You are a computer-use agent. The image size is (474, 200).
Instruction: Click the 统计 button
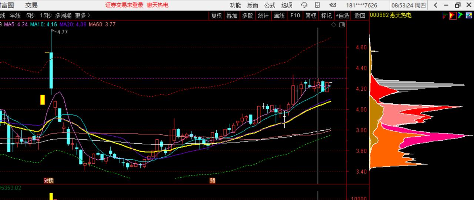pyautogui.click(x=263, y=16)
